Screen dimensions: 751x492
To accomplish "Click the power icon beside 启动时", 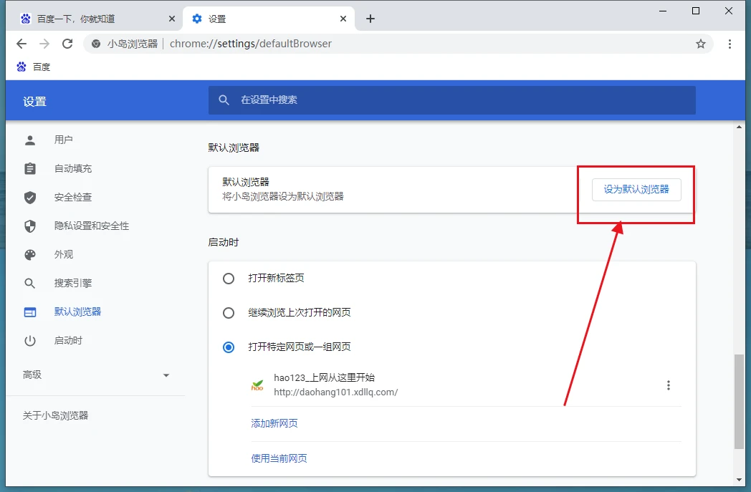I will pyautogui.click(x=30, y=341).
